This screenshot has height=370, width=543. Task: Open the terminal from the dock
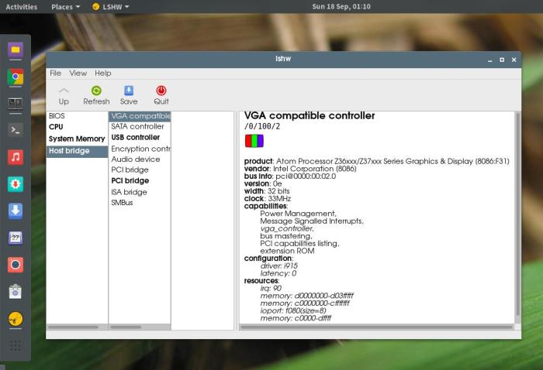[16, 130]
